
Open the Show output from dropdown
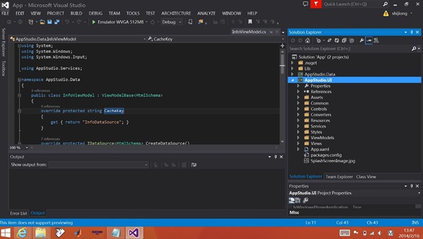click(x=98, y=164)
